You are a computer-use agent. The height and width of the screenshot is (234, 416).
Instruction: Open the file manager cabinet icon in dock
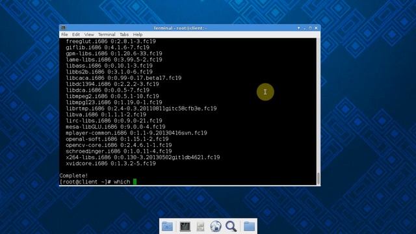point(200,226)
